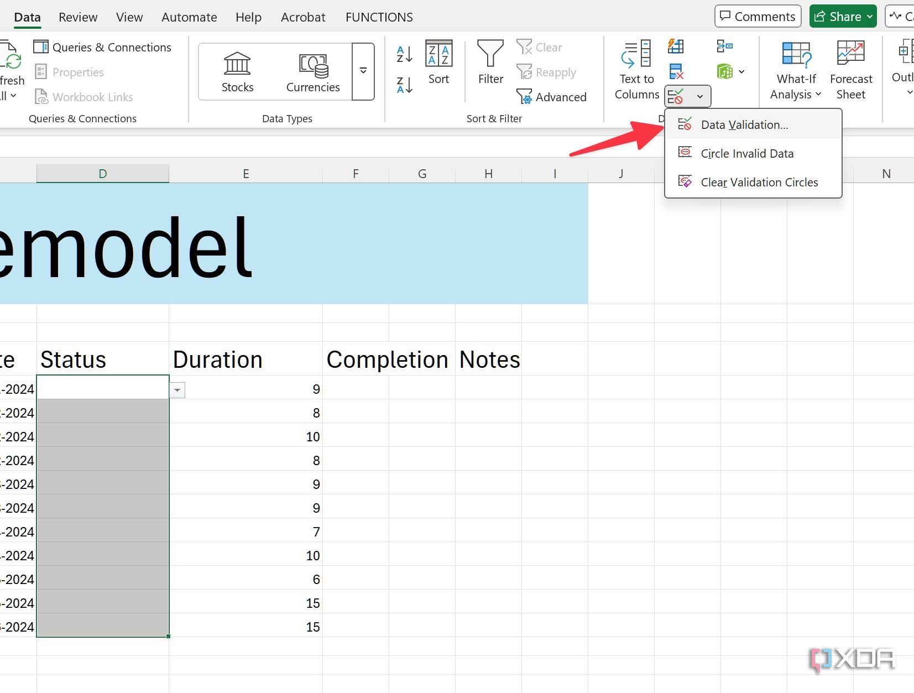Choose Circle Invalid Data option
914x693 pixels.
point(747,153)
